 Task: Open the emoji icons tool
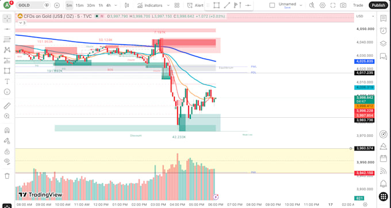[x=7, y=92]
